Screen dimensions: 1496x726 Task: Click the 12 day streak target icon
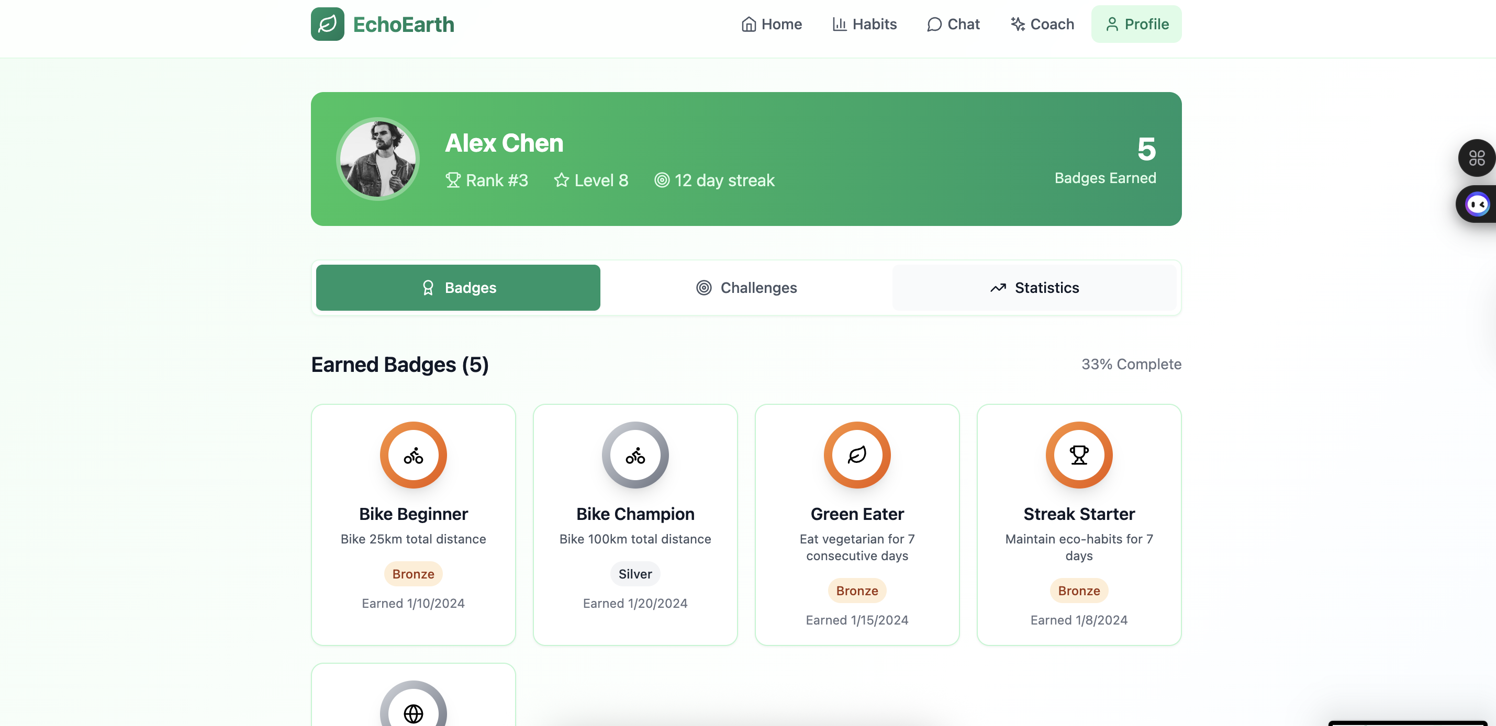(x=662, y=180)
